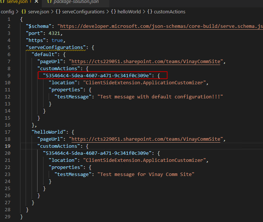Click "customActions" key on line 8
263x222 pixels.
[x=59, y=69]
